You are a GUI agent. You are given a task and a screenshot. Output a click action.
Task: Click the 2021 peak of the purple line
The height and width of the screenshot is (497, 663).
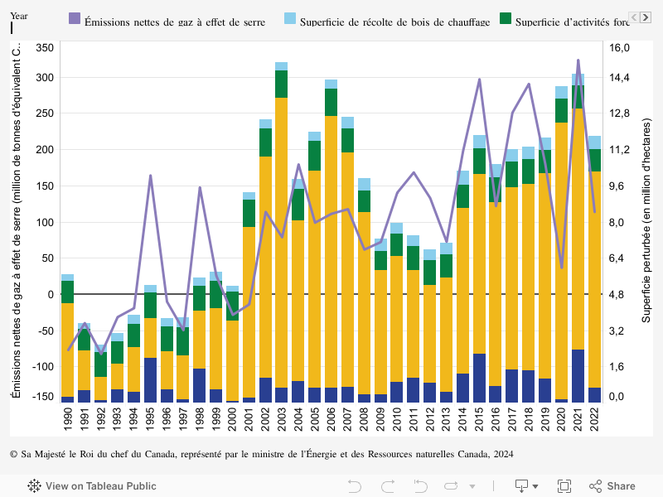pos(578,60)
